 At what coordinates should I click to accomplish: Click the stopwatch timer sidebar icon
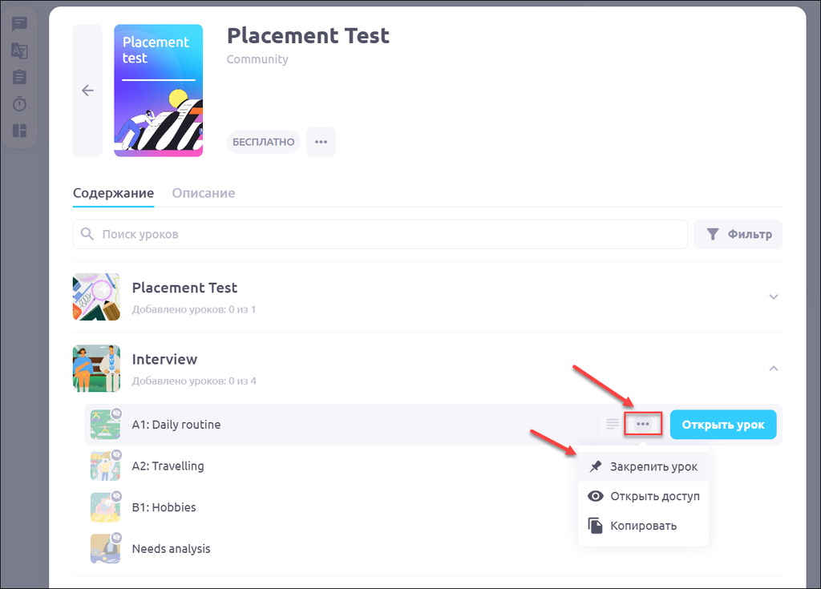click(x=19, y=103)
